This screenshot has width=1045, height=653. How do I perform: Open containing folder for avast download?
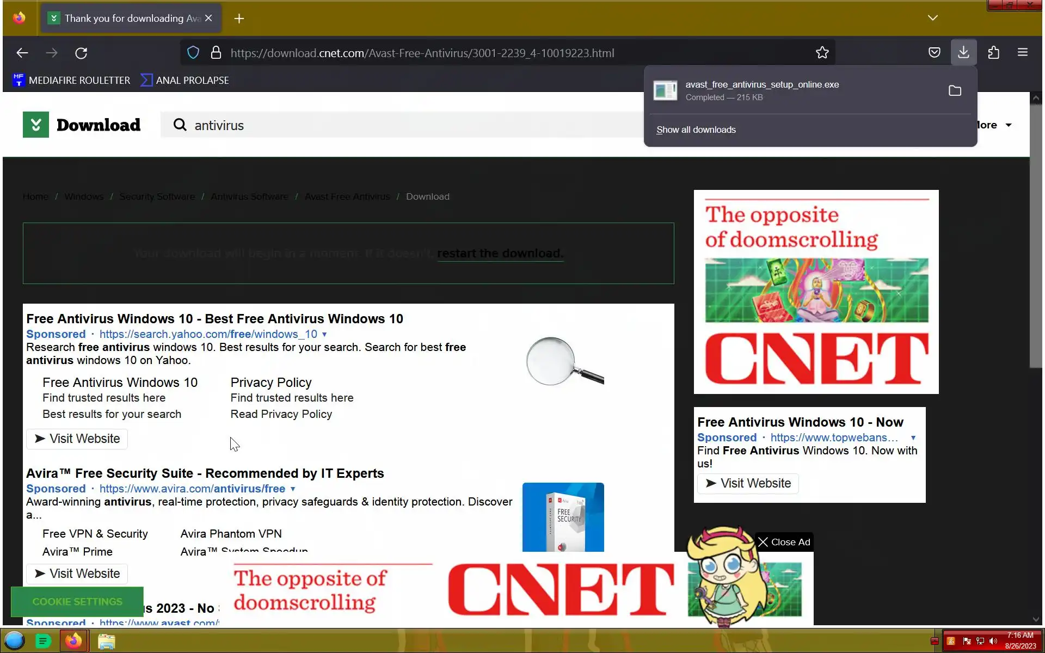[x=955, y=90]
